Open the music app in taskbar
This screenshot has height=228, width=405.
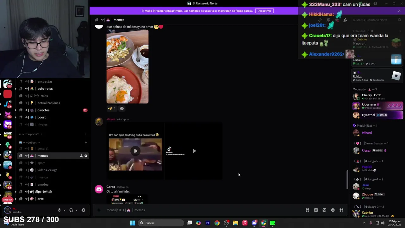pyautogui.click(x=245, y=223)
